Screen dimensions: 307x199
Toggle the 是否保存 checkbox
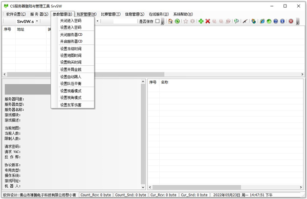click(x=158, y=21)
